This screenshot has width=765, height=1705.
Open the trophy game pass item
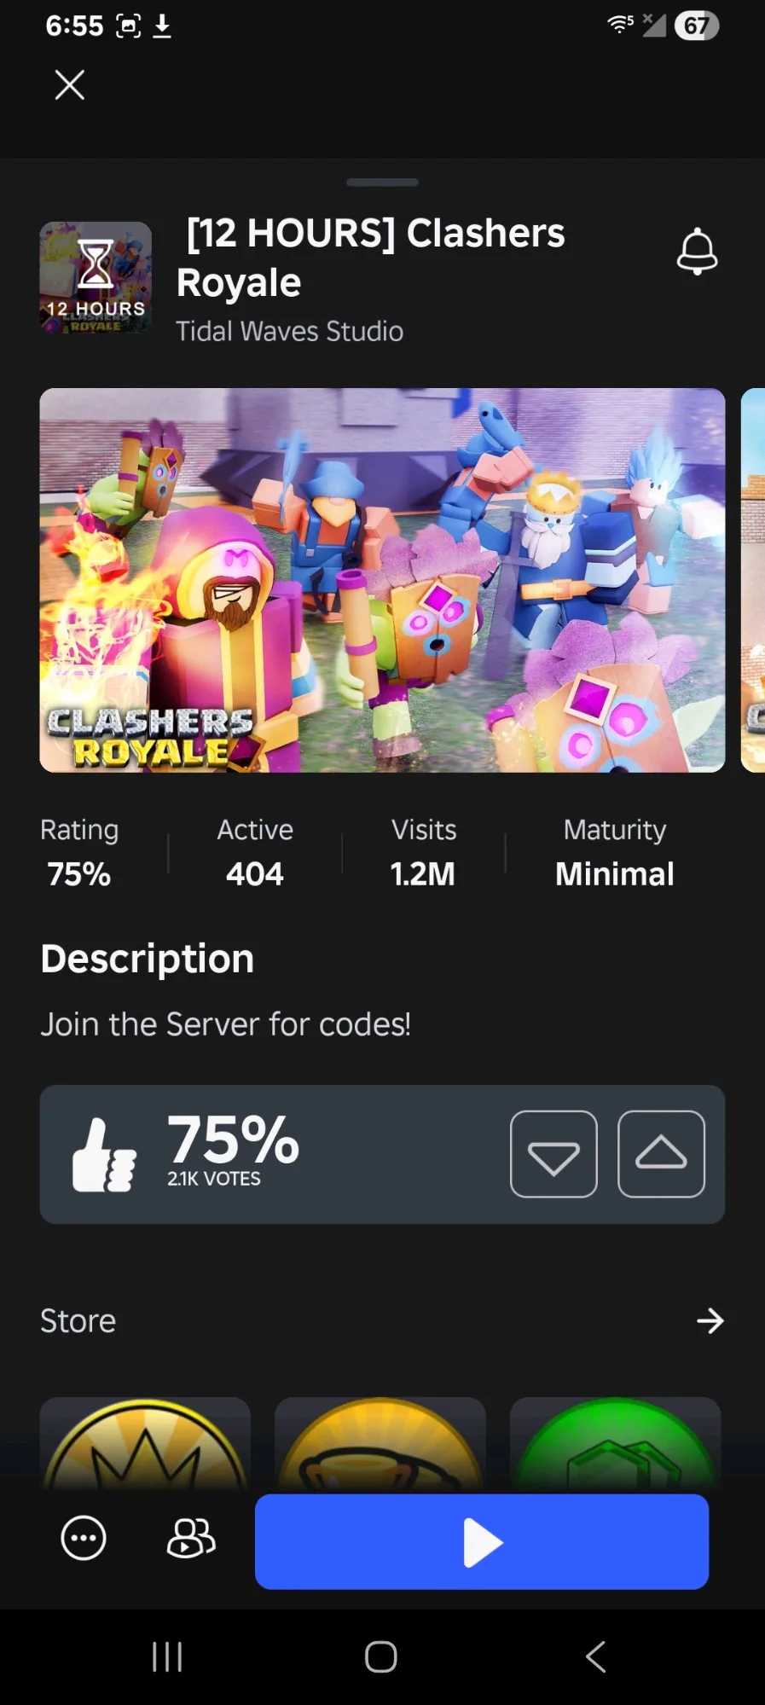380,1444
